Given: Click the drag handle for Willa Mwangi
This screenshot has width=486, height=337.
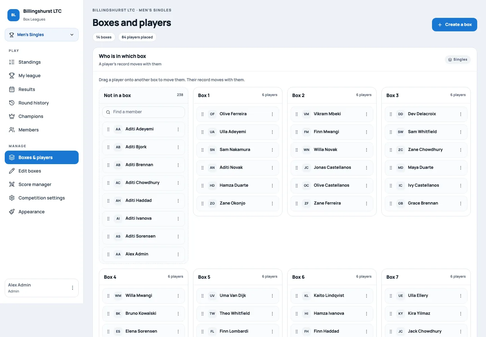Looking at the screenshot, I should point(108,296).
